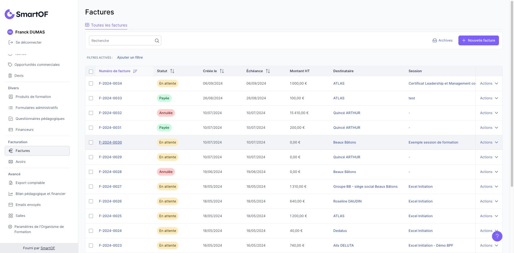Image resolution: width=514 pixels, height=253 pixels.
Task: Sort by Échéance arrows icon
Action: pos(268,71)
